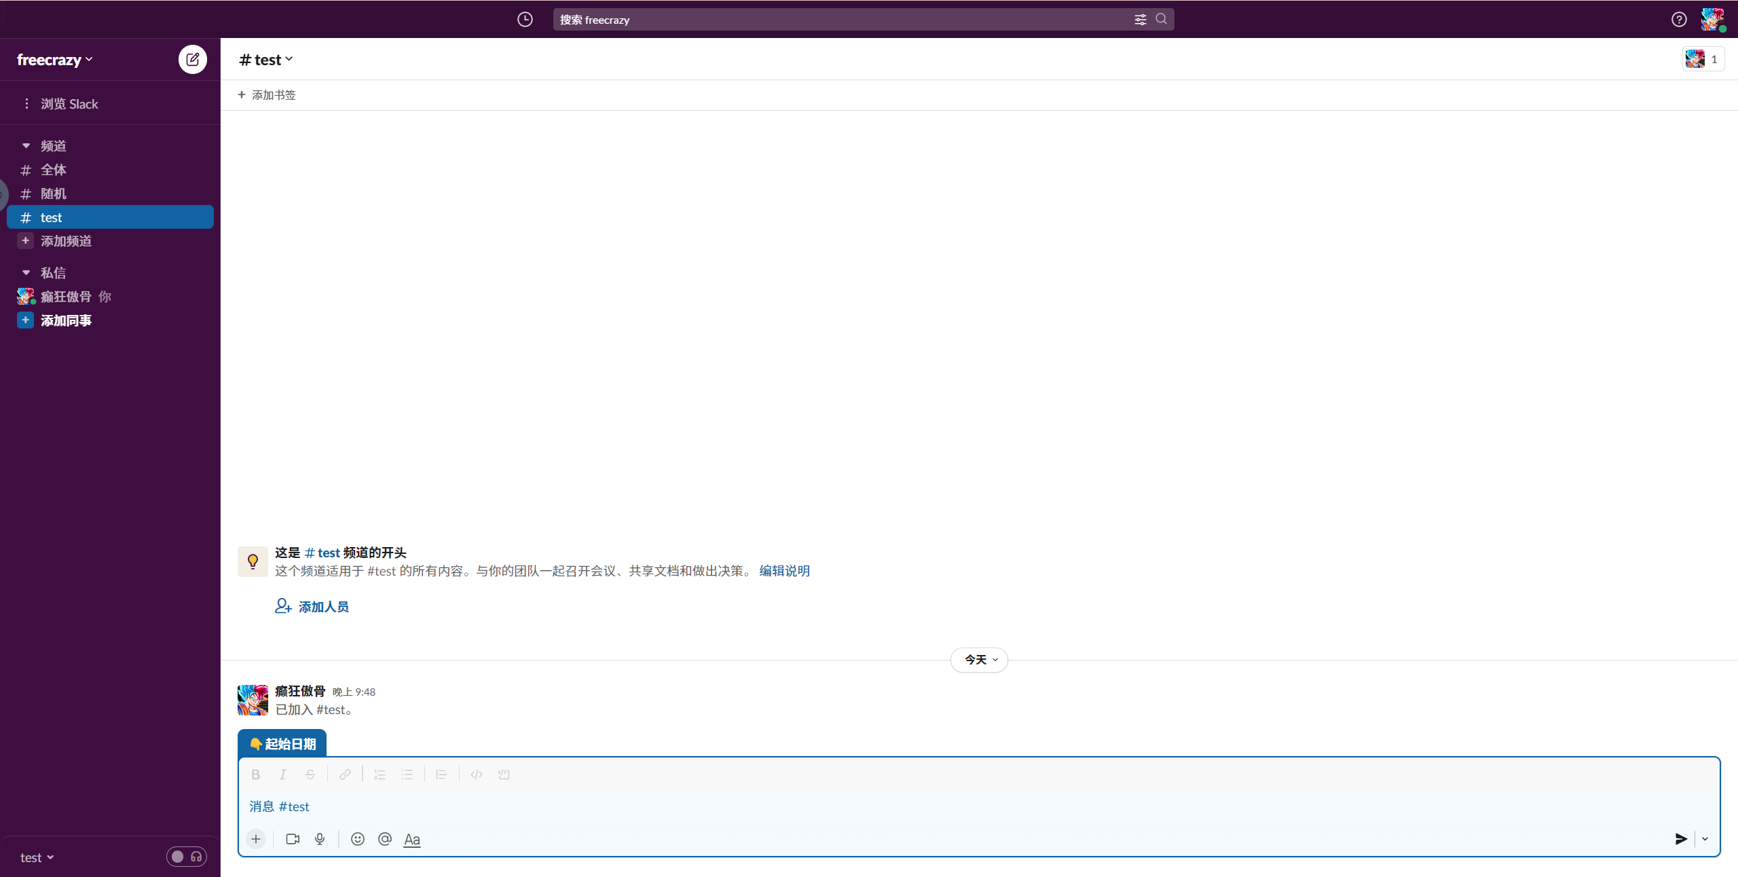Click the emoji smiley icon

point(358,839)
